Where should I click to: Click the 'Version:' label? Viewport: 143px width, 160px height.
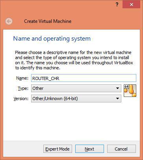(x=21, y=99)
